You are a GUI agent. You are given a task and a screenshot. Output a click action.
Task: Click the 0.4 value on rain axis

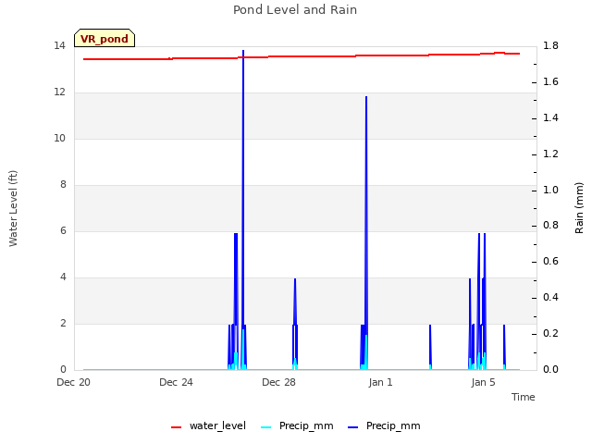(x=550, y=298)
